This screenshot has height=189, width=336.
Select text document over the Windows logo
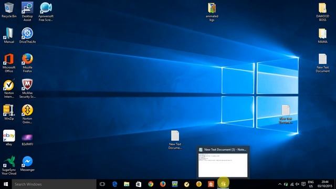pos(286,114)
